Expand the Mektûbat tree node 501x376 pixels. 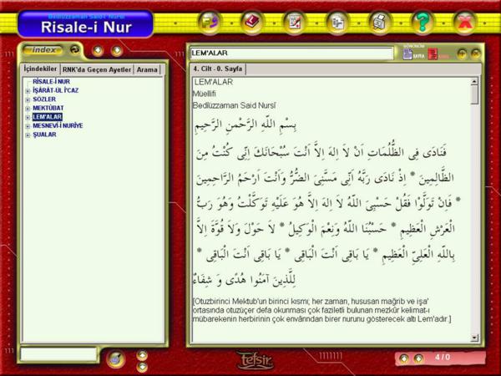(28, 109)
